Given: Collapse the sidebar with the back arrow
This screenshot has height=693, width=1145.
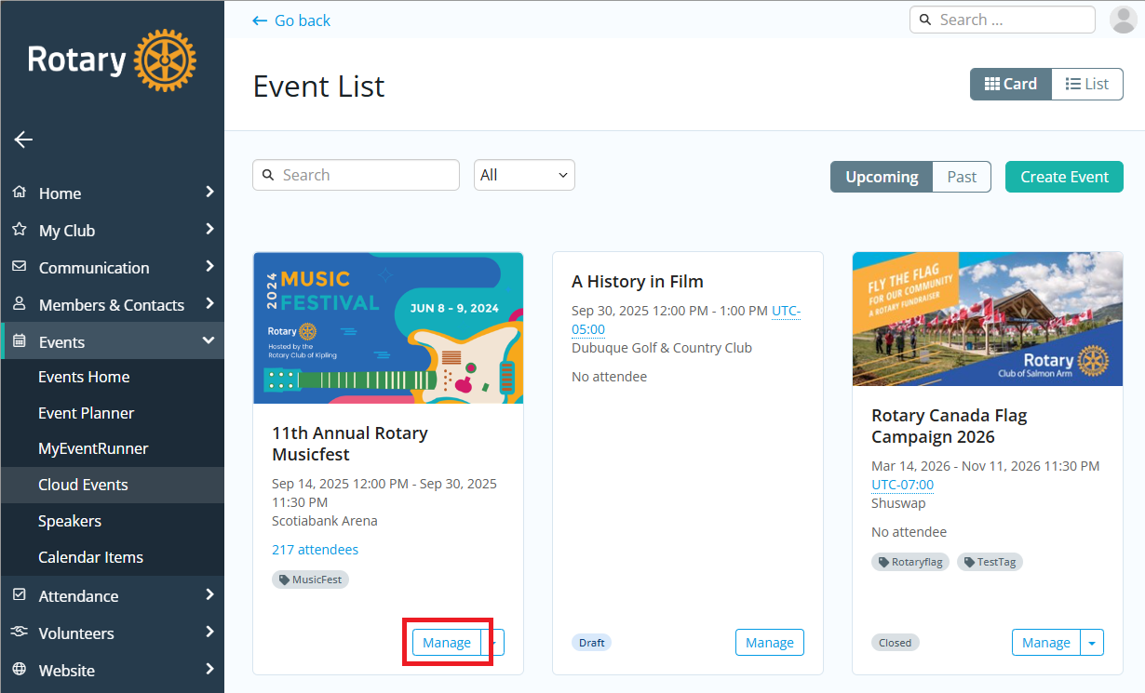Looking at the screenshot, I should click(x=22, y=140).
